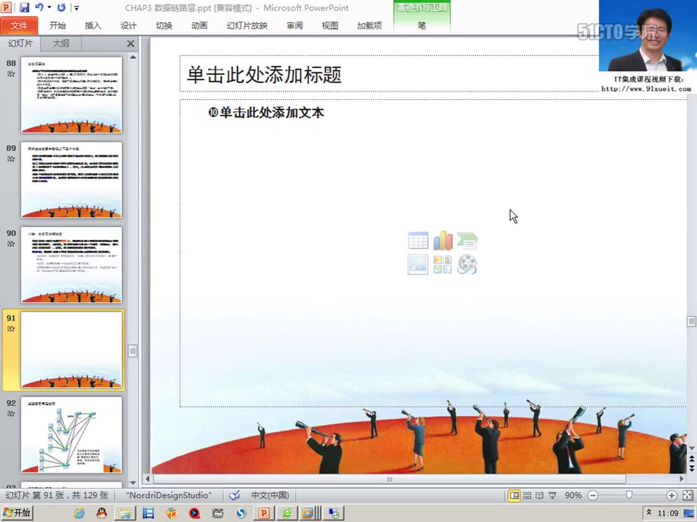697x522 pixels.
Task: Open the 加载项 (Add-ins) ribbon tab
Action: pos(369,26)
